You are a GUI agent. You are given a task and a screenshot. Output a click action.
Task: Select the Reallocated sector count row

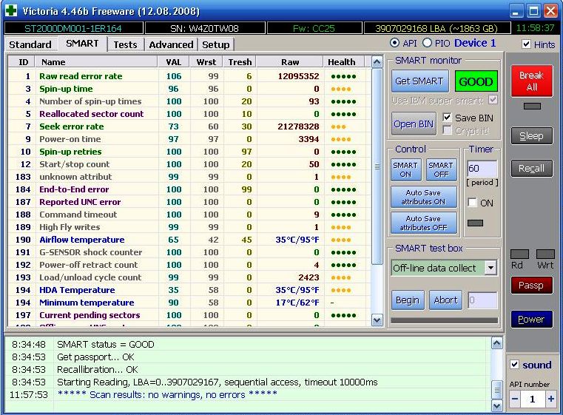(189, 114)
